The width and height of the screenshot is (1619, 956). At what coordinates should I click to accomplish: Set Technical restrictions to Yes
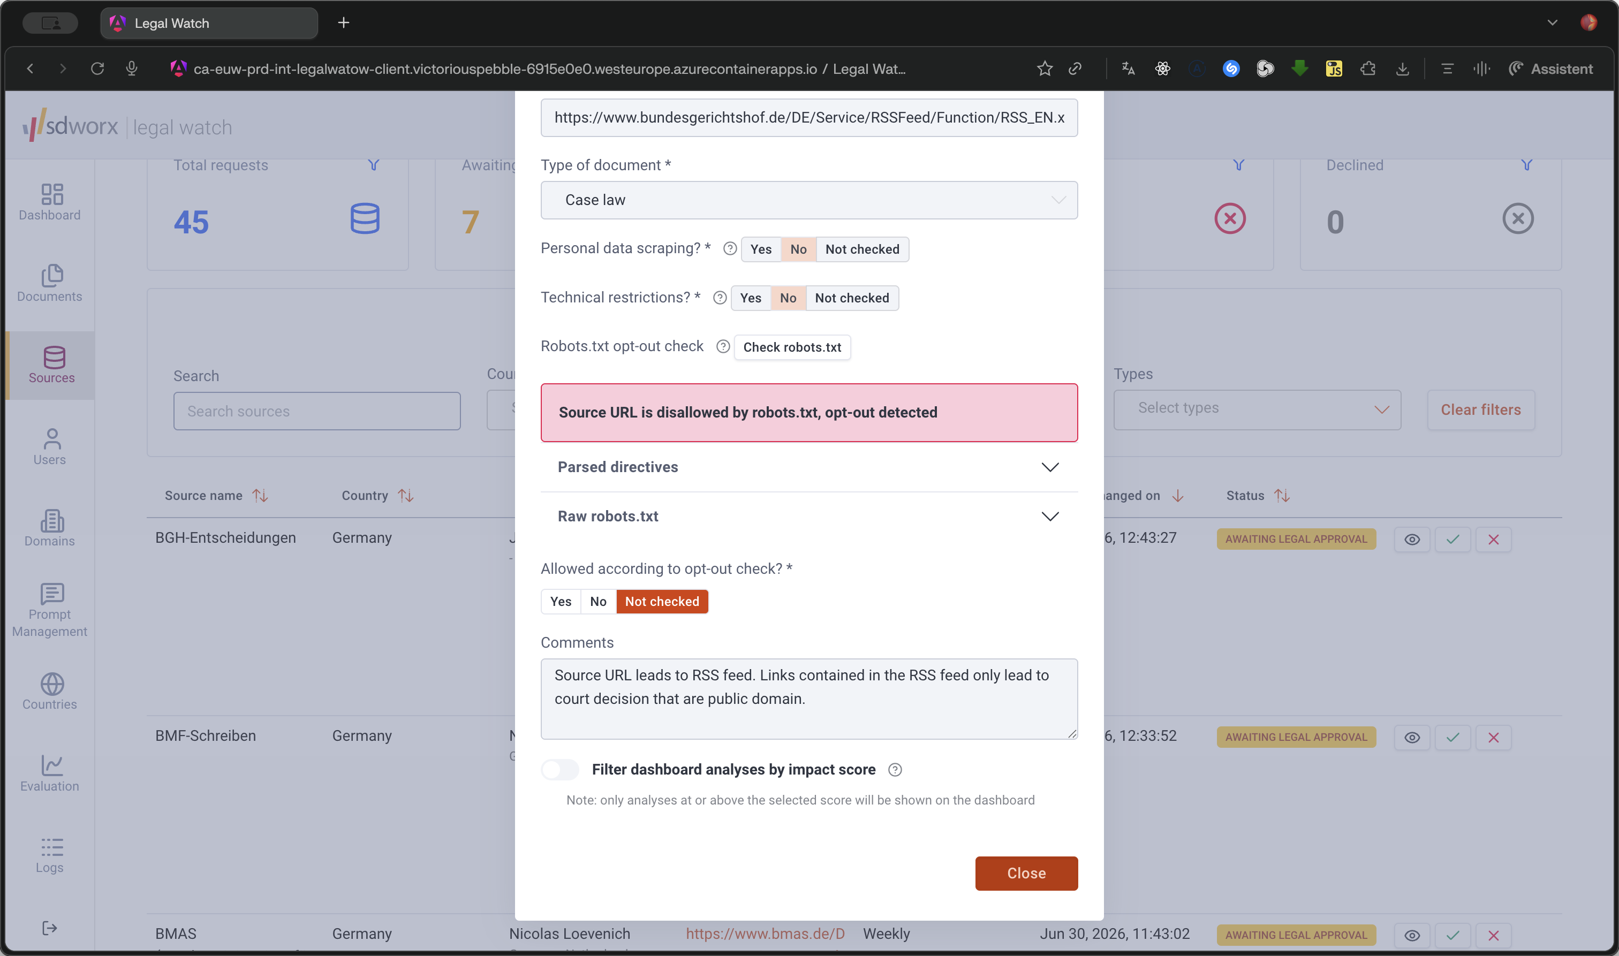coord(751,298)
